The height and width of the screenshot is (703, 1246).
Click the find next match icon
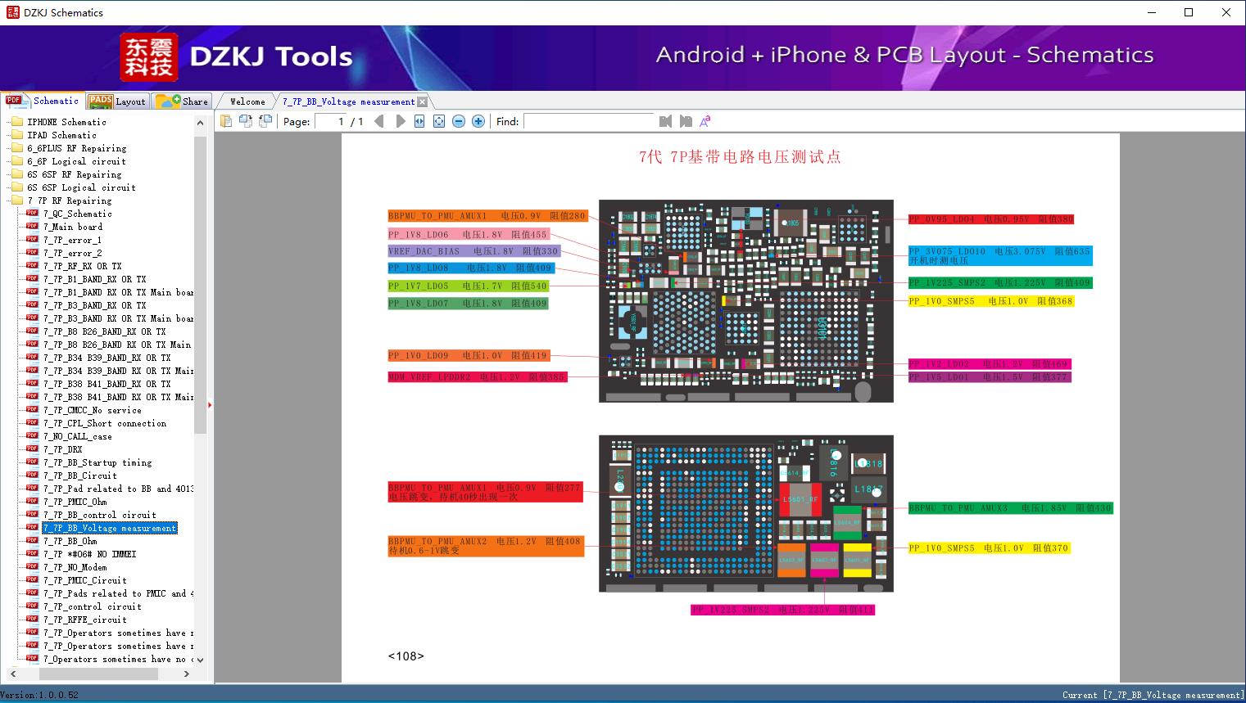click(686, 121)
